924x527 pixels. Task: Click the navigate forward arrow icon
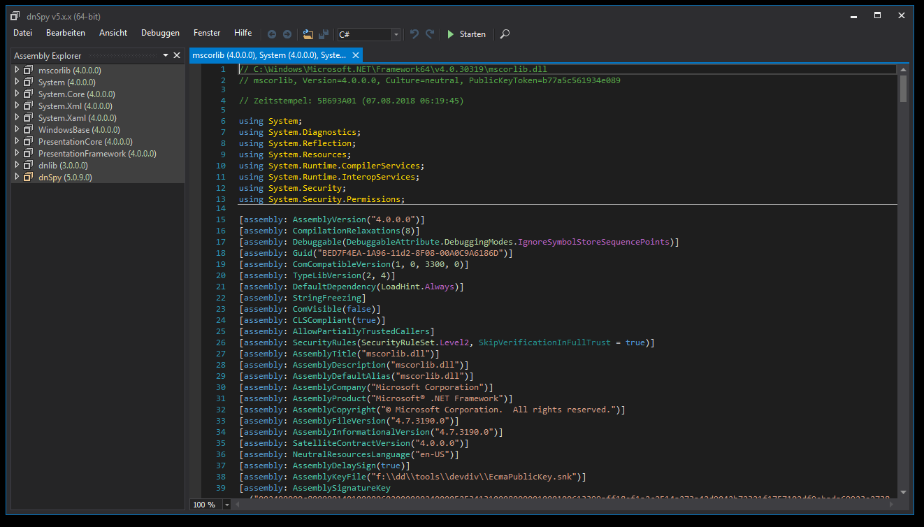coord(287,34)
